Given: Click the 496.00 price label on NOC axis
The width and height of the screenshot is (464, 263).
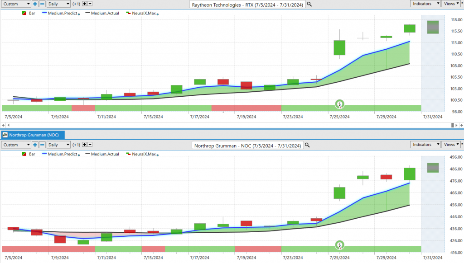Looking at the screenshot, I should [456, 157].
